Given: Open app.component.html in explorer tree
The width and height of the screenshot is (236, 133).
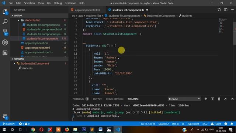Looking at the screenshot, I should click(37, 48).
